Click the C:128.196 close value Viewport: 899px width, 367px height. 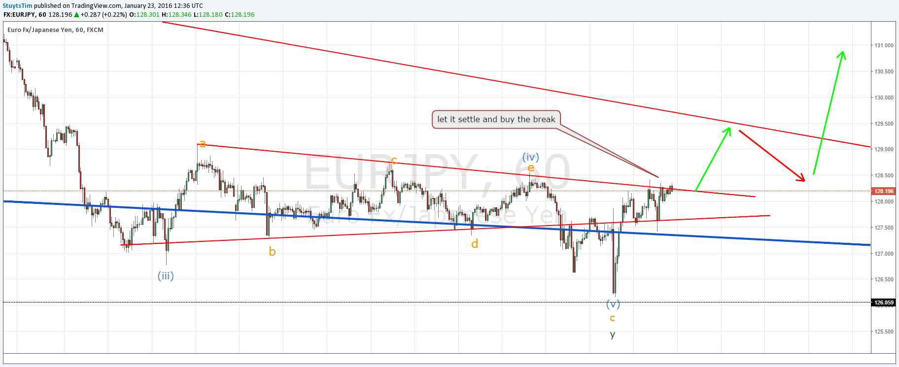coord(240,15)
